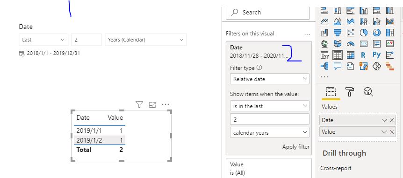This screenshot has height=178, width=403.
Task: Click the filter card number field showing 2
Action: pos(270,119)
